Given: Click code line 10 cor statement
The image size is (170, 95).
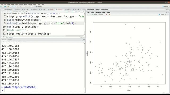Looking at the screenshot, I should pos(22,27).
